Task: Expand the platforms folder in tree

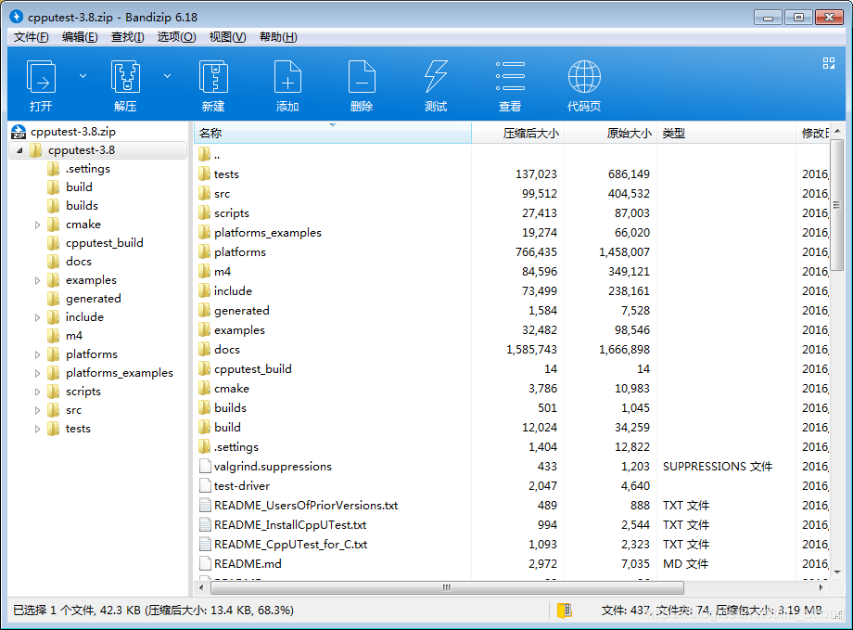Action: click(x=37, y=354)
